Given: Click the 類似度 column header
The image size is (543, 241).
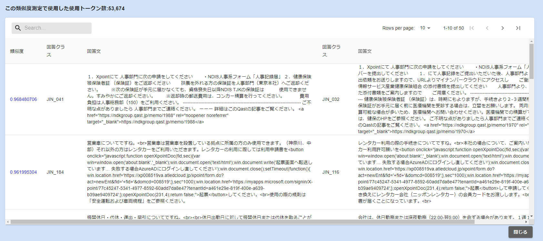Looking at the screenshot, I should click(17, 51).
